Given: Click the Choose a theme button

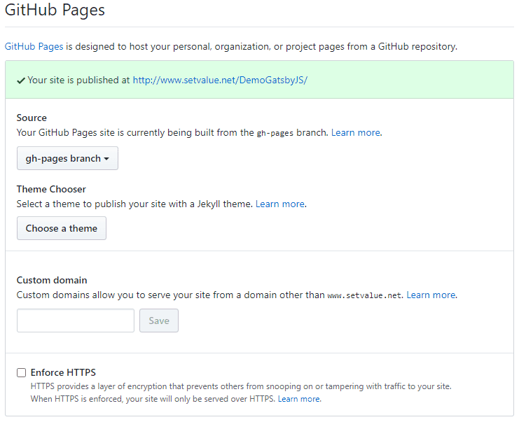Looking at the screenshot, I should pyautogui.click(x=62, y=228).
